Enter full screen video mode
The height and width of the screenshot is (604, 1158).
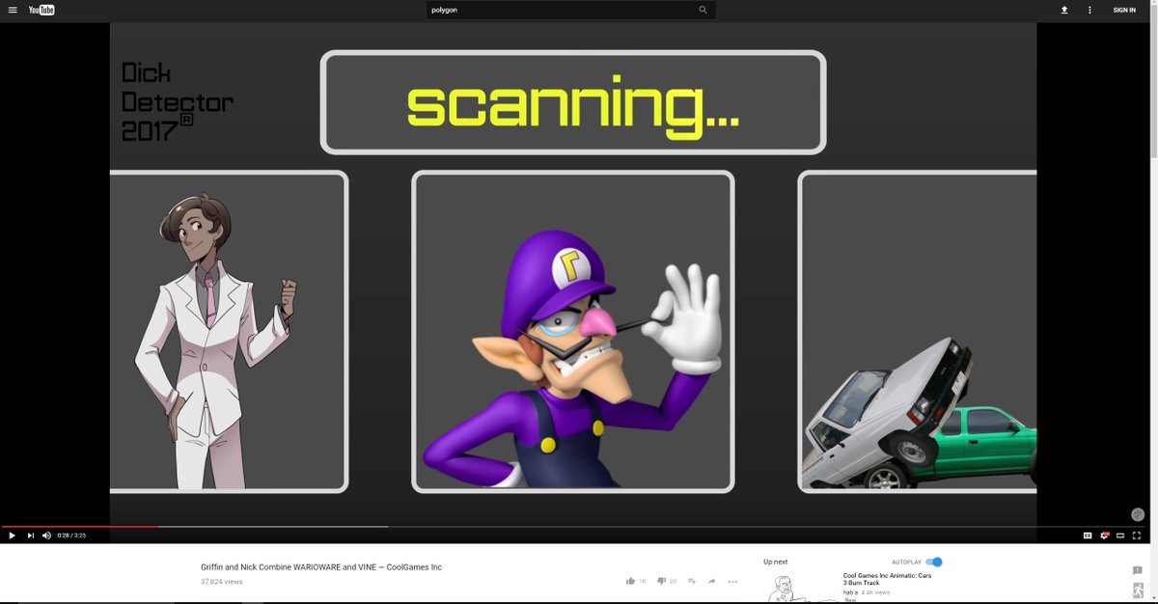tap(1137, 535)
